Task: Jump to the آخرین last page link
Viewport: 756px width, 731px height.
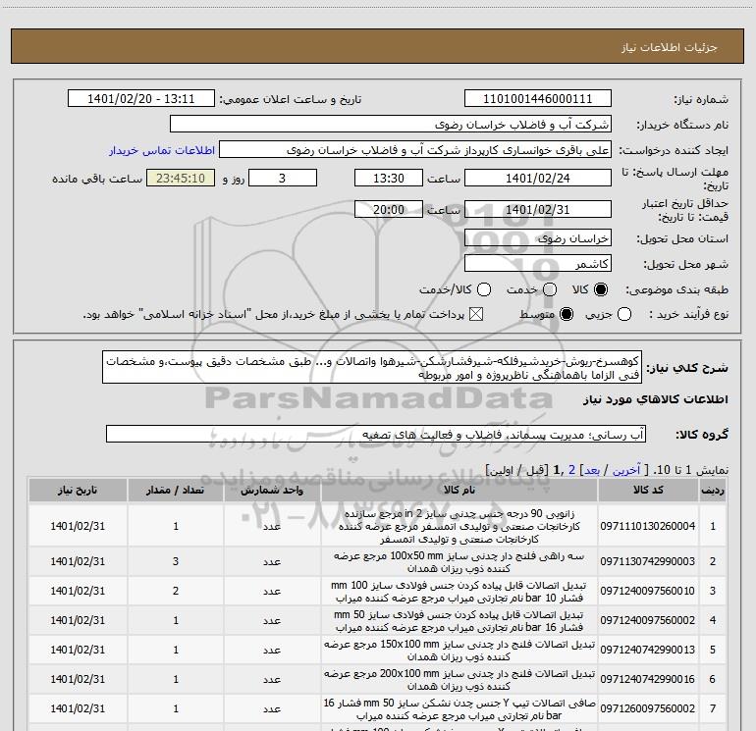Action: (x=625, y=470)
